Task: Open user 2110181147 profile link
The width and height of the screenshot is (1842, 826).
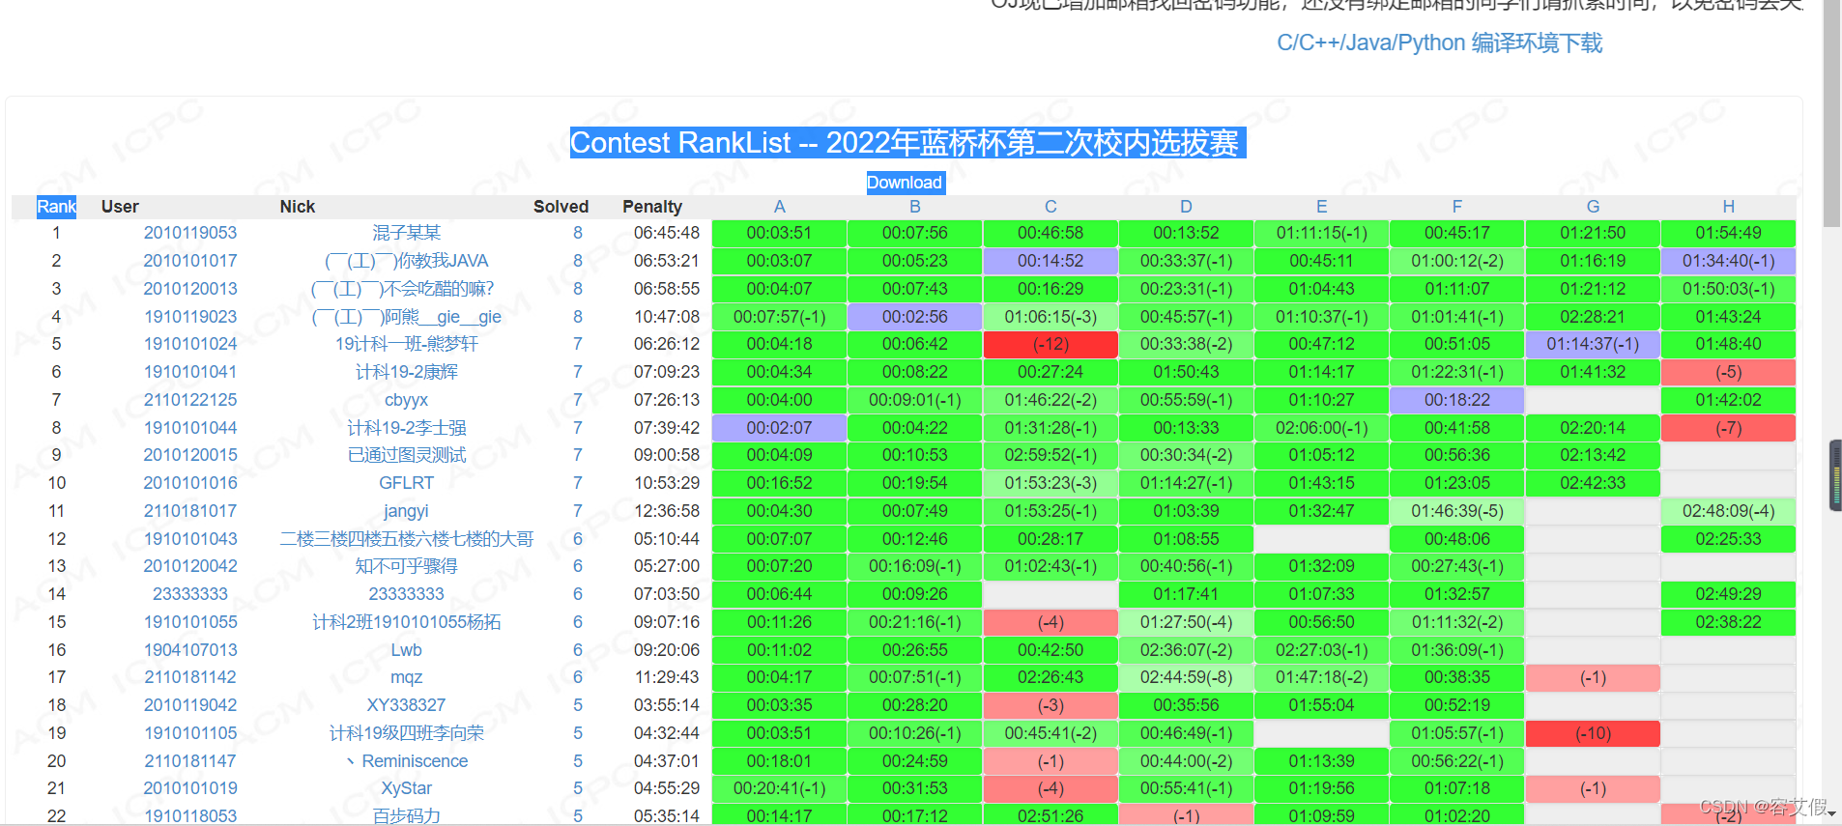Action: (190, 761)
